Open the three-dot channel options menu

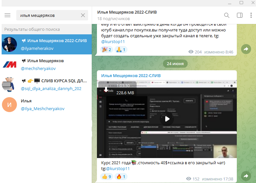[251, 15]
